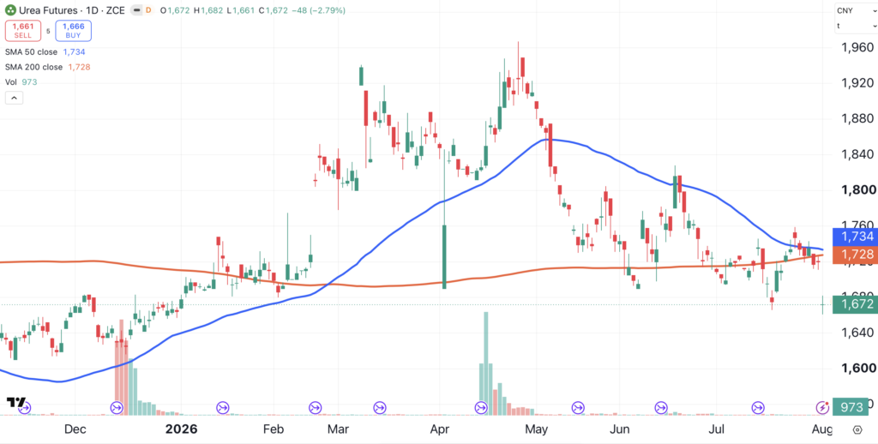Click the Jul label on time axis
The height and width of the screenshot is (444, 878).
click(x=717, y=429)
